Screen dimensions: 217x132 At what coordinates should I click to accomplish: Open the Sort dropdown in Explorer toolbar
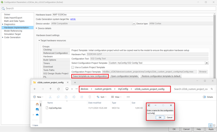(101, 97)
